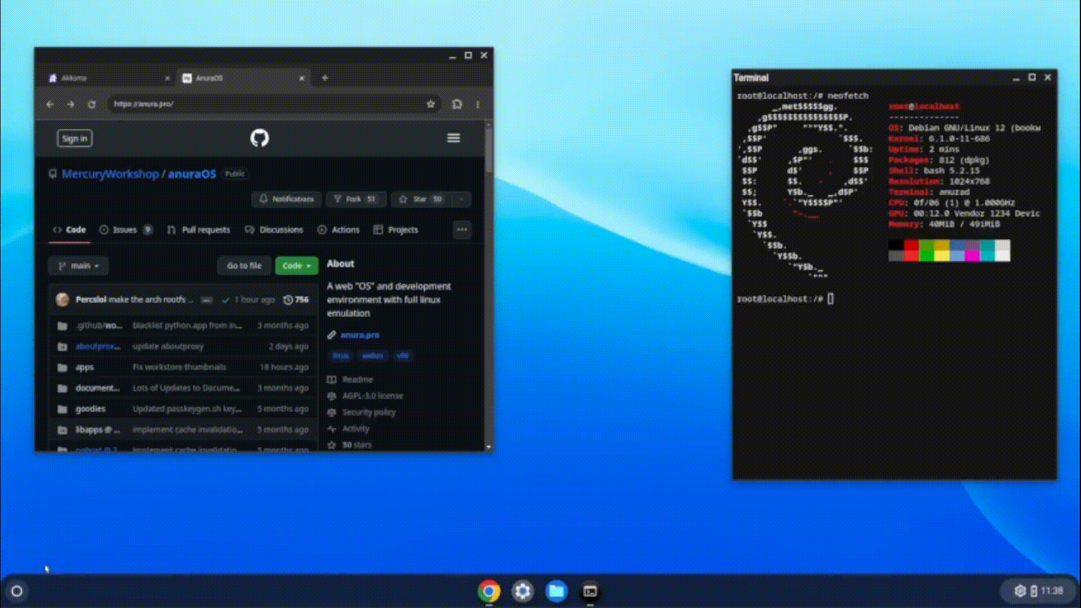
Task: Star the repository
Action: pos(422,199)
